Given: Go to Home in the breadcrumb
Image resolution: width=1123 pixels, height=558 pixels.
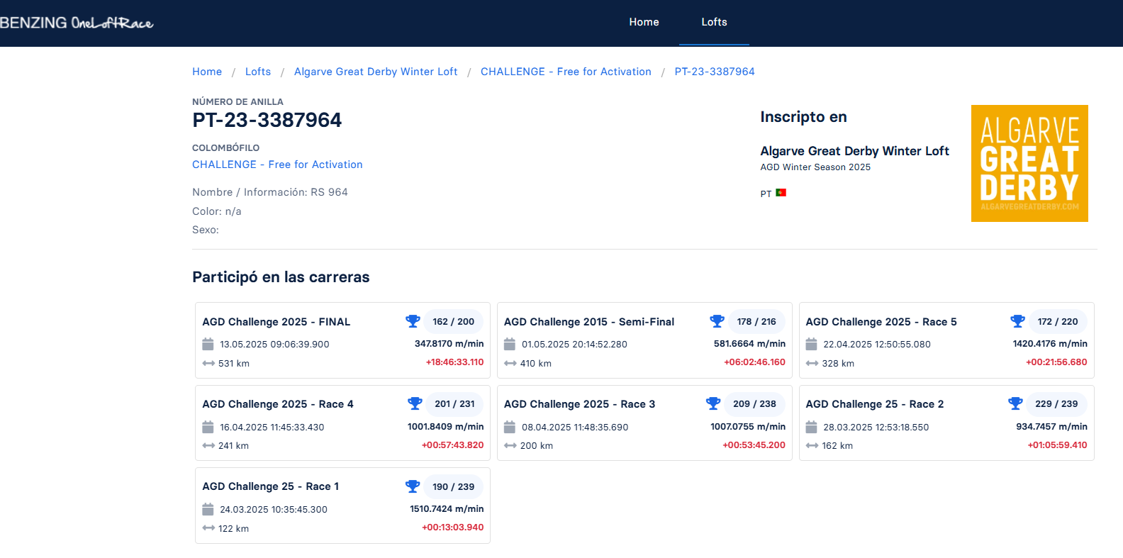Looking at the screenshot, I should [207, 72].
